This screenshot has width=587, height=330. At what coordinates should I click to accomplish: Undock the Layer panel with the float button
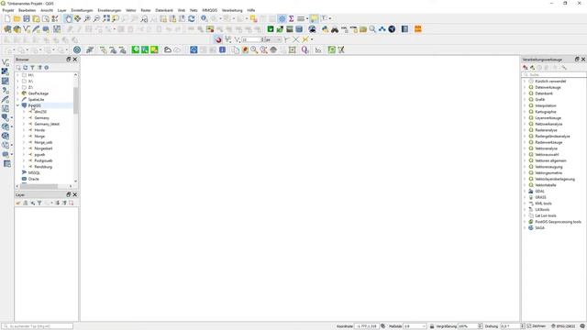pos(69,194)
